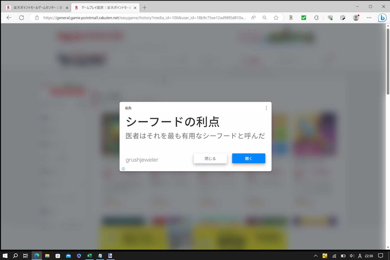Close the ゲームプレイ履歴 tab
Screen dimensions: 390x260
[135, 8]
